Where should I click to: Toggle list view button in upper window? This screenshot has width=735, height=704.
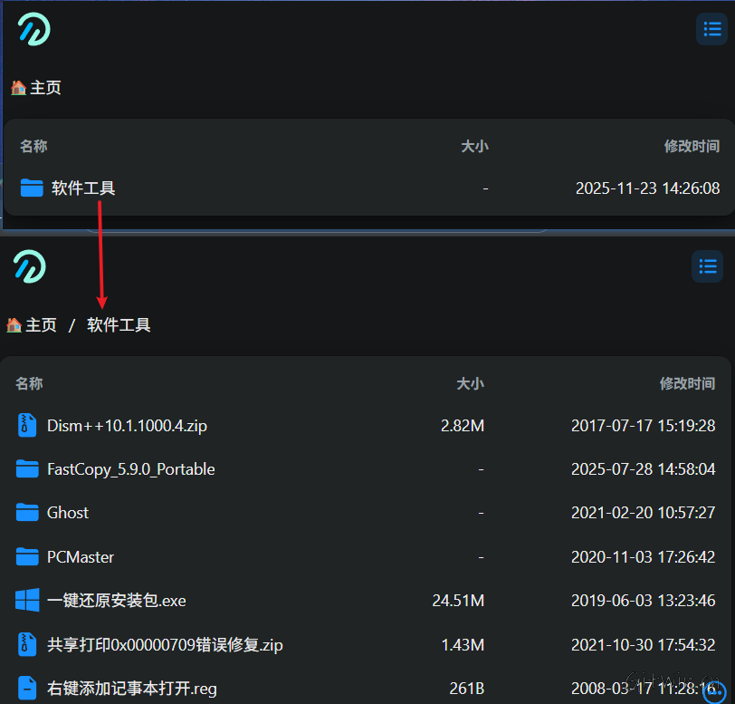coord(711,29)
